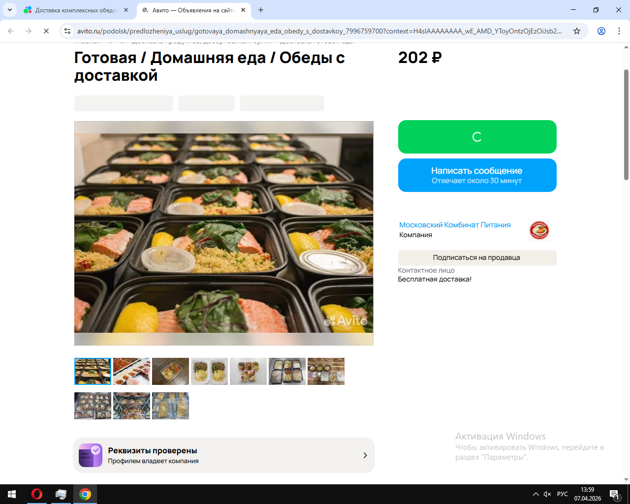
Task: Click the Компания label under seller name
Action: pyautogui.click(x=415, y=235)
